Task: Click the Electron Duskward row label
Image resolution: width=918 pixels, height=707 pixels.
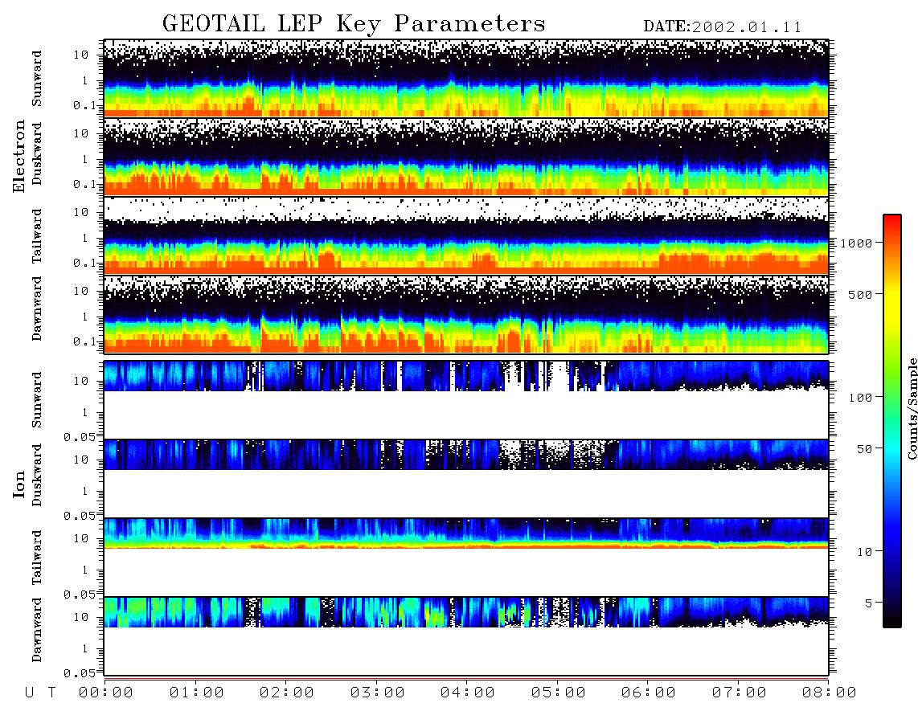Action: (x=37, y=154)
